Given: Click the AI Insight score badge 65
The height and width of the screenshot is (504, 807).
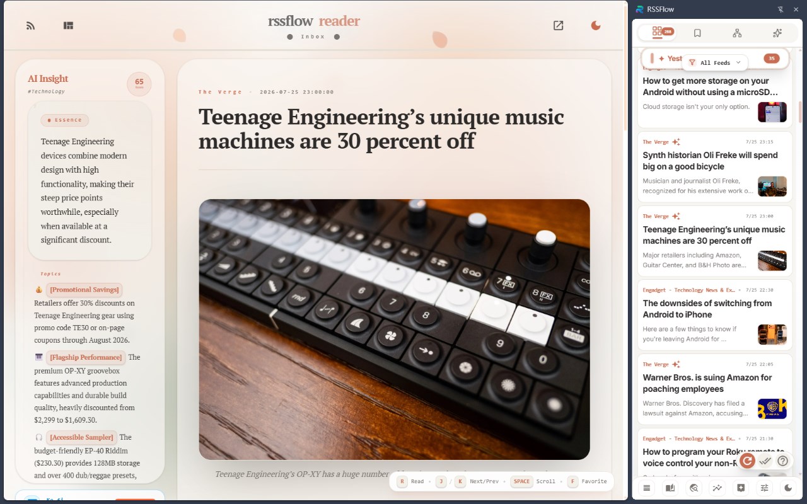Looking at the screenshot, I should tap(139, 83).
